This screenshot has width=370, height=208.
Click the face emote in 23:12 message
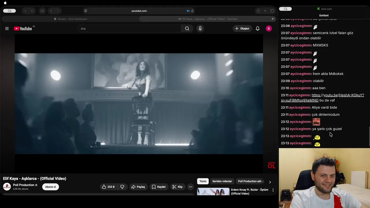[316, 122]
